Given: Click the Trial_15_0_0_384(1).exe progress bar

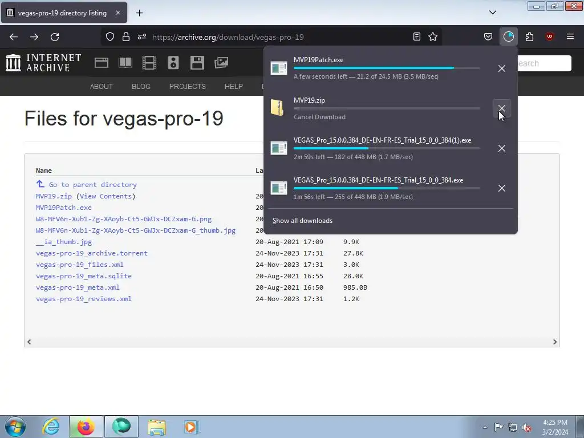Looking at the screenshot, I should tap(387, 148).
